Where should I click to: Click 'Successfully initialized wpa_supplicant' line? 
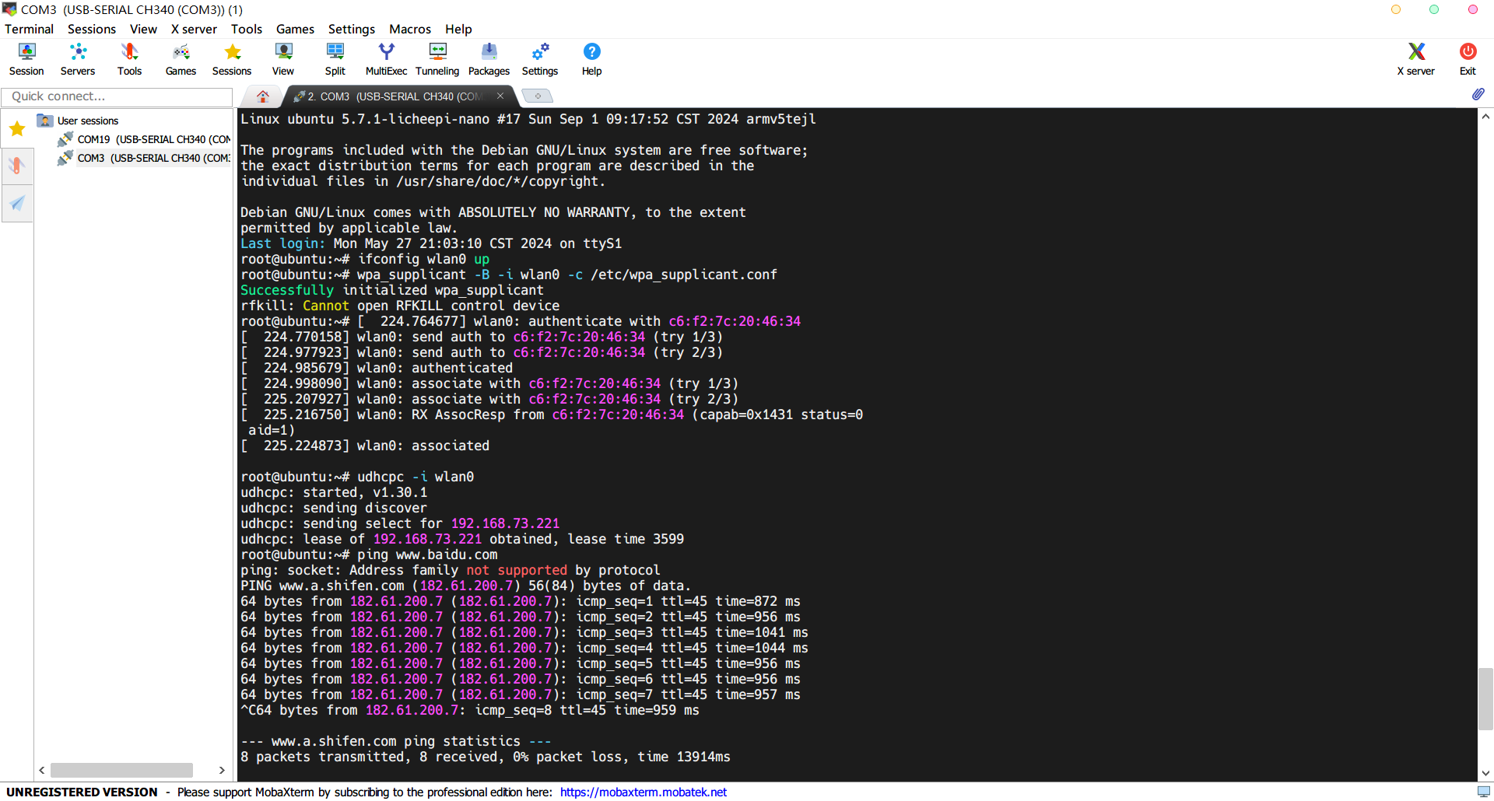[392, 290]
